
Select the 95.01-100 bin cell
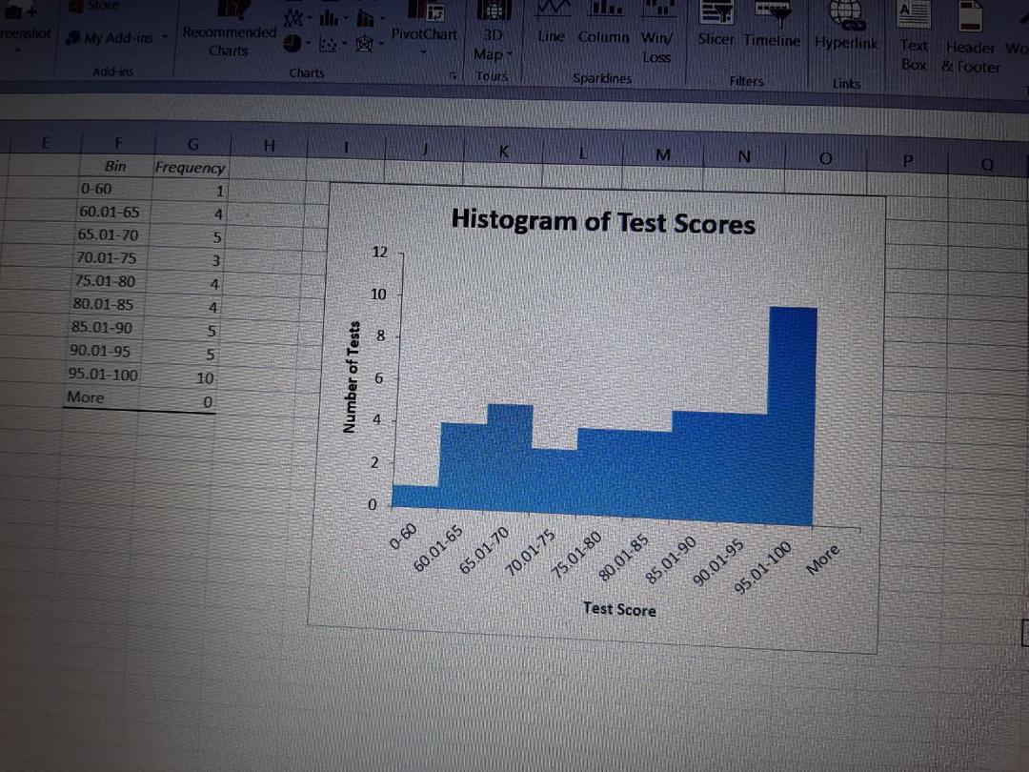click(102, 375)
